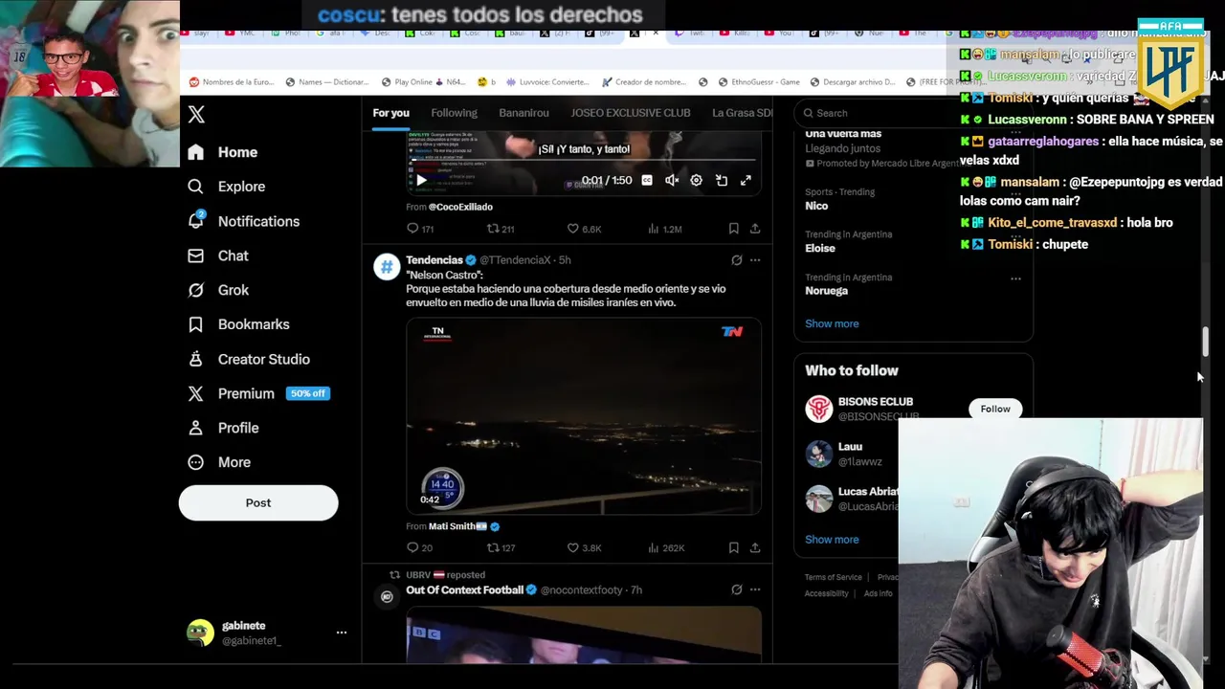
Task: Open Out Of Context Football profile
Action: [x=464, y=590]
